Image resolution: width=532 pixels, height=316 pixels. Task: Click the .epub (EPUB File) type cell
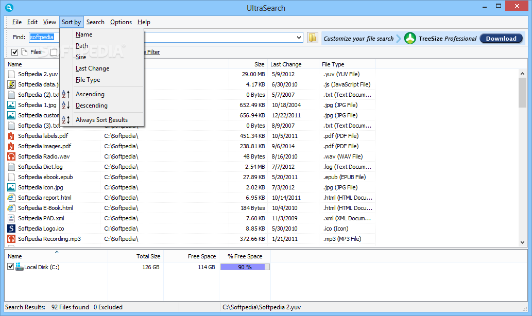tap(345, 177)
